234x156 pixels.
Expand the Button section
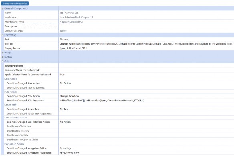[2, 57]
